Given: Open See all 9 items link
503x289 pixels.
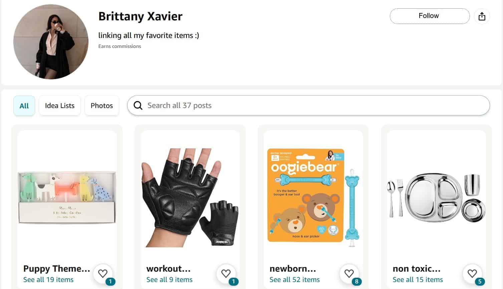Looking at the screenshot, I should [x=170, y=280].
